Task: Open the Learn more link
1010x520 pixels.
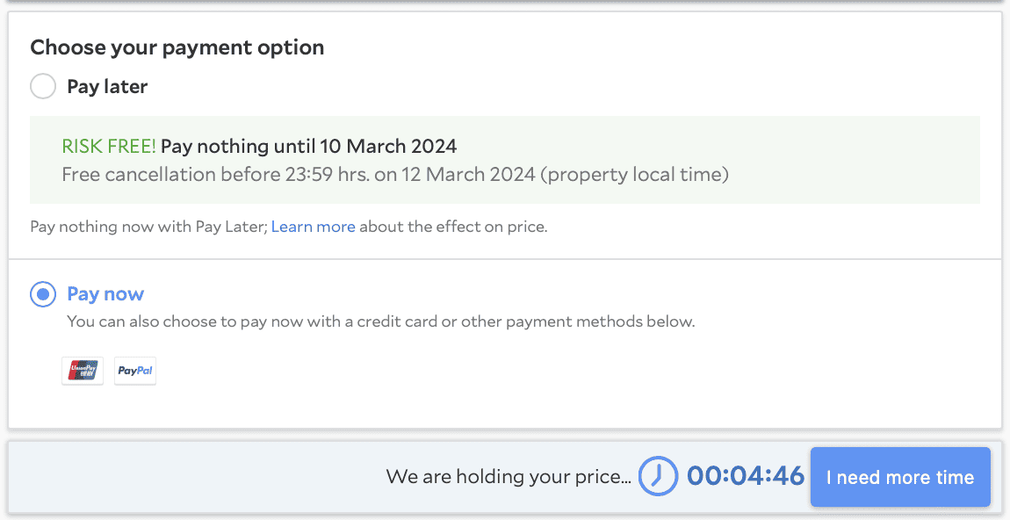Action: pos(313,227)
